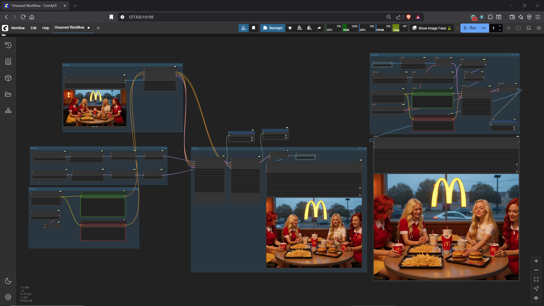The height and width of the screenshot is (306, 544).
Task: Close the Unsaved Workflow browser tab
Action: pos(65,6)
